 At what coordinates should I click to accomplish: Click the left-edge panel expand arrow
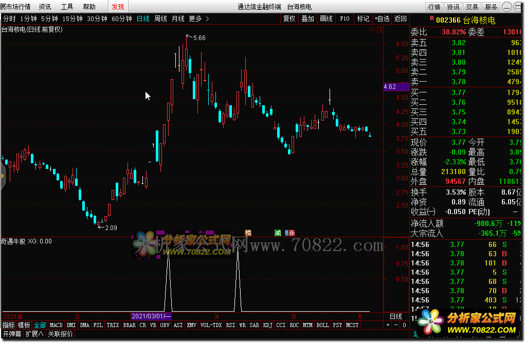[3, 176]
